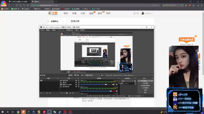Remove source with Sources dock minus icon
This screenshot has height=114, width=204.
coord(64,93)
